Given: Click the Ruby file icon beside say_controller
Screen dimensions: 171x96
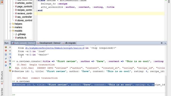Looking at the screenshot, I should point(16,17).
